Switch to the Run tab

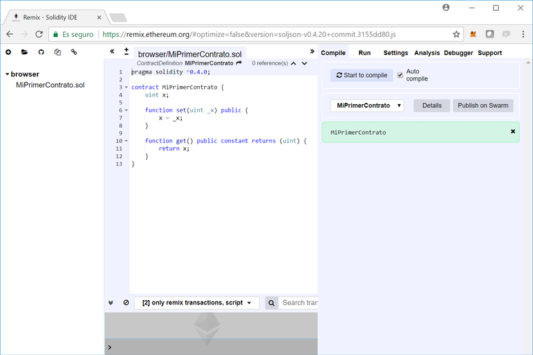tap(364, 53)
